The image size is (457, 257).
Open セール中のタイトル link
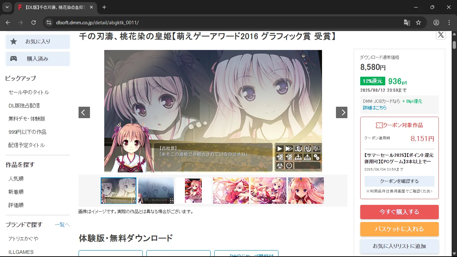(x=29, y=92)
